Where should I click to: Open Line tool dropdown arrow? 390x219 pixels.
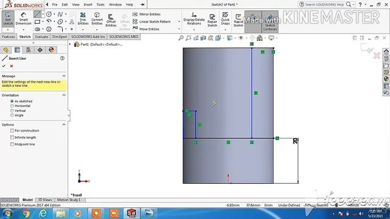[43, 14]
